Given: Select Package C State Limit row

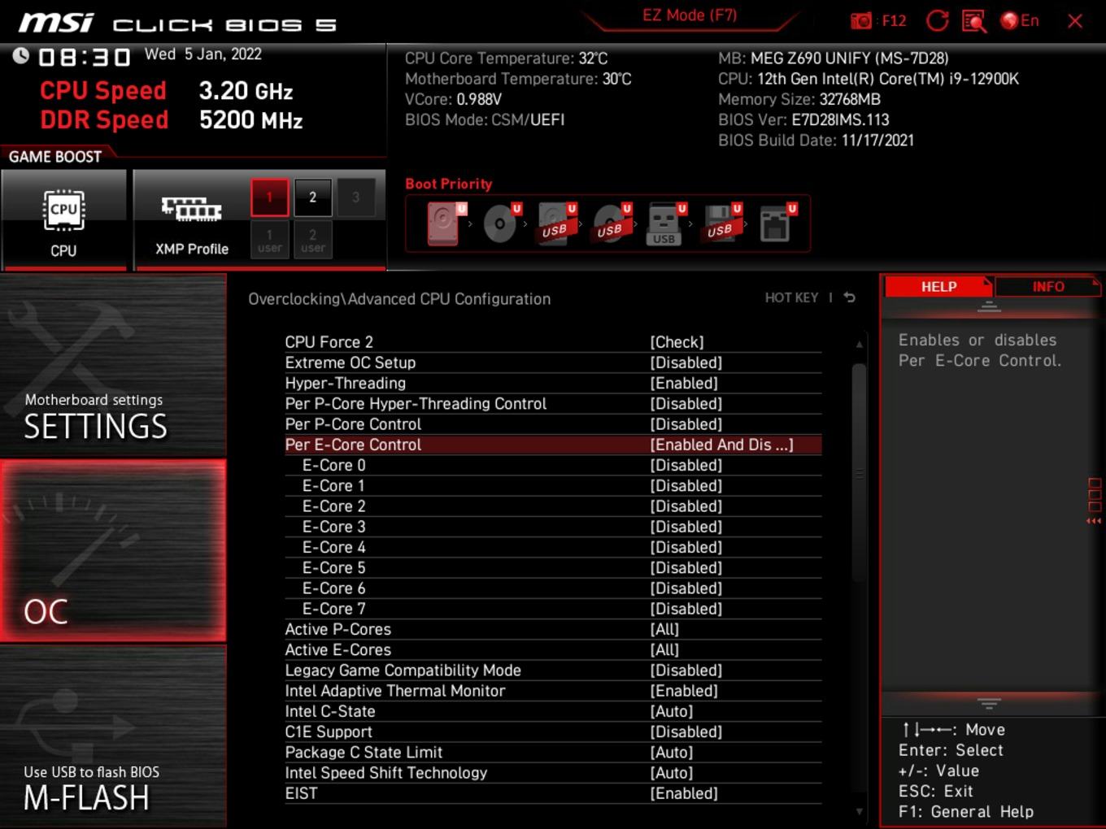Looking at the screenshot, I should (x=553, y=753).
